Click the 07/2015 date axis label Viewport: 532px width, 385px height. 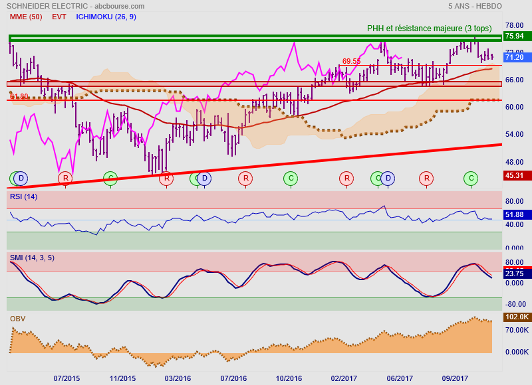point(67,378)
